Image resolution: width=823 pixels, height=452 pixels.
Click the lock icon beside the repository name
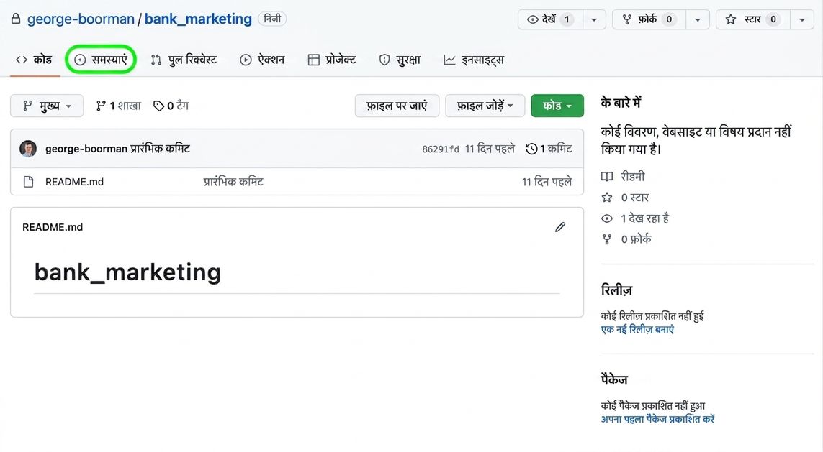[x=16, y=19]
